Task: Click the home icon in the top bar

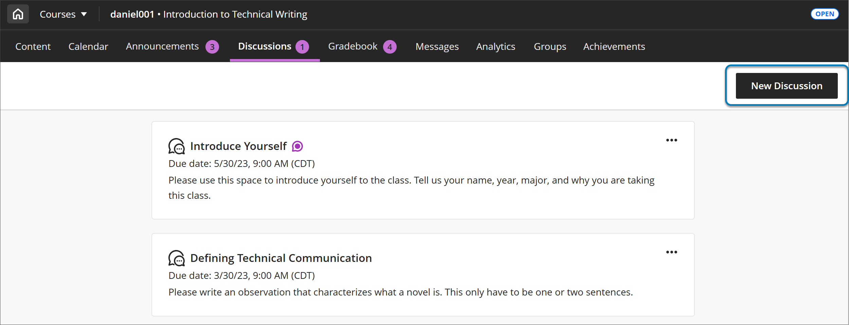Action: 18,14
